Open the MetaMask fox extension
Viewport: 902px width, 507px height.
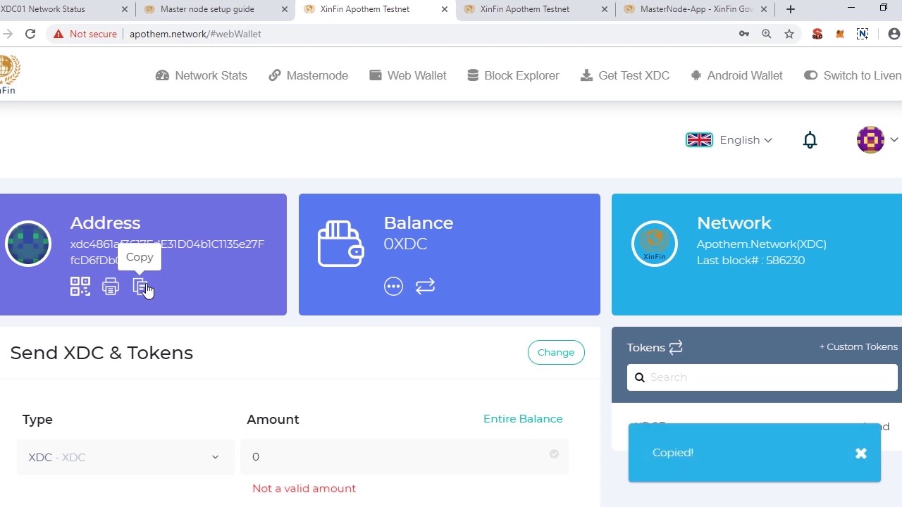[x=840, y=34]
